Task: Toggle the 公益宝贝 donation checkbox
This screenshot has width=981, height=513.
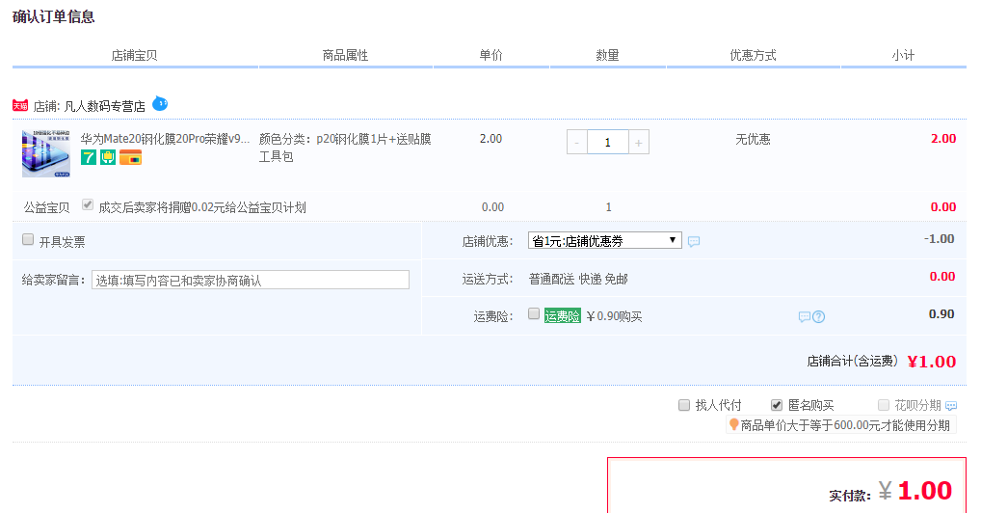Action: click(88, 204)
